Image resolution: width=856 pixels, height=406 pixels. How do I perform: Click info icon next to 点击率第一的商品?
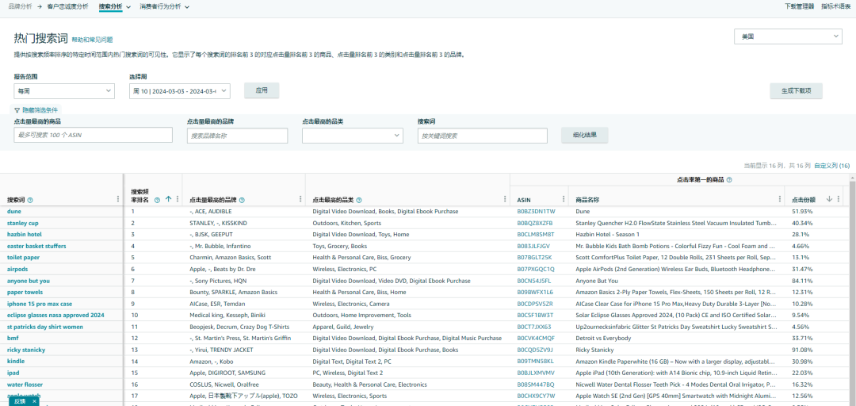(729, 179)
